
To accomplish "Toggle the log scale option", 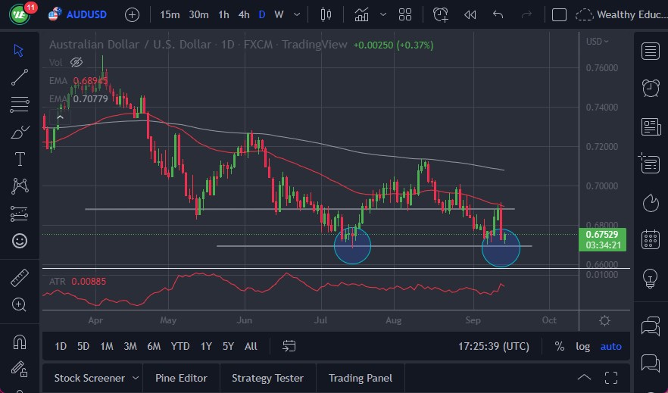I will coord(582,346).
